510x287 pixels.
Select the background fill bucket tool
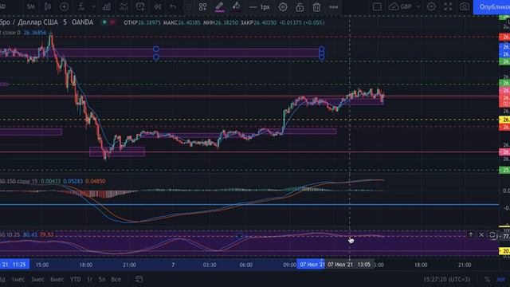click(237, 6)
